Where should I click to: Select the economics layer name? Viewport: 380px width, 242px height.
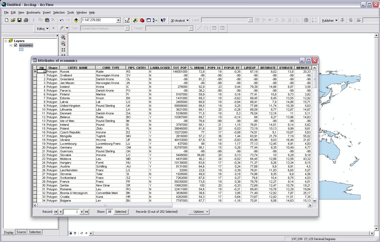pos(26,45)
